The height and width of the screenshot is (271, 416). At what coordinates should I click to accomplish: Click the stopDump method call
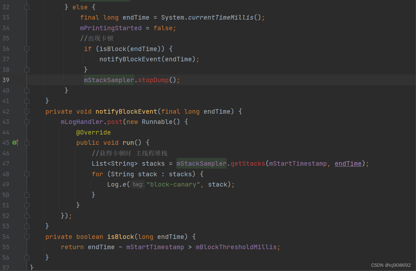tap(153, 80)
